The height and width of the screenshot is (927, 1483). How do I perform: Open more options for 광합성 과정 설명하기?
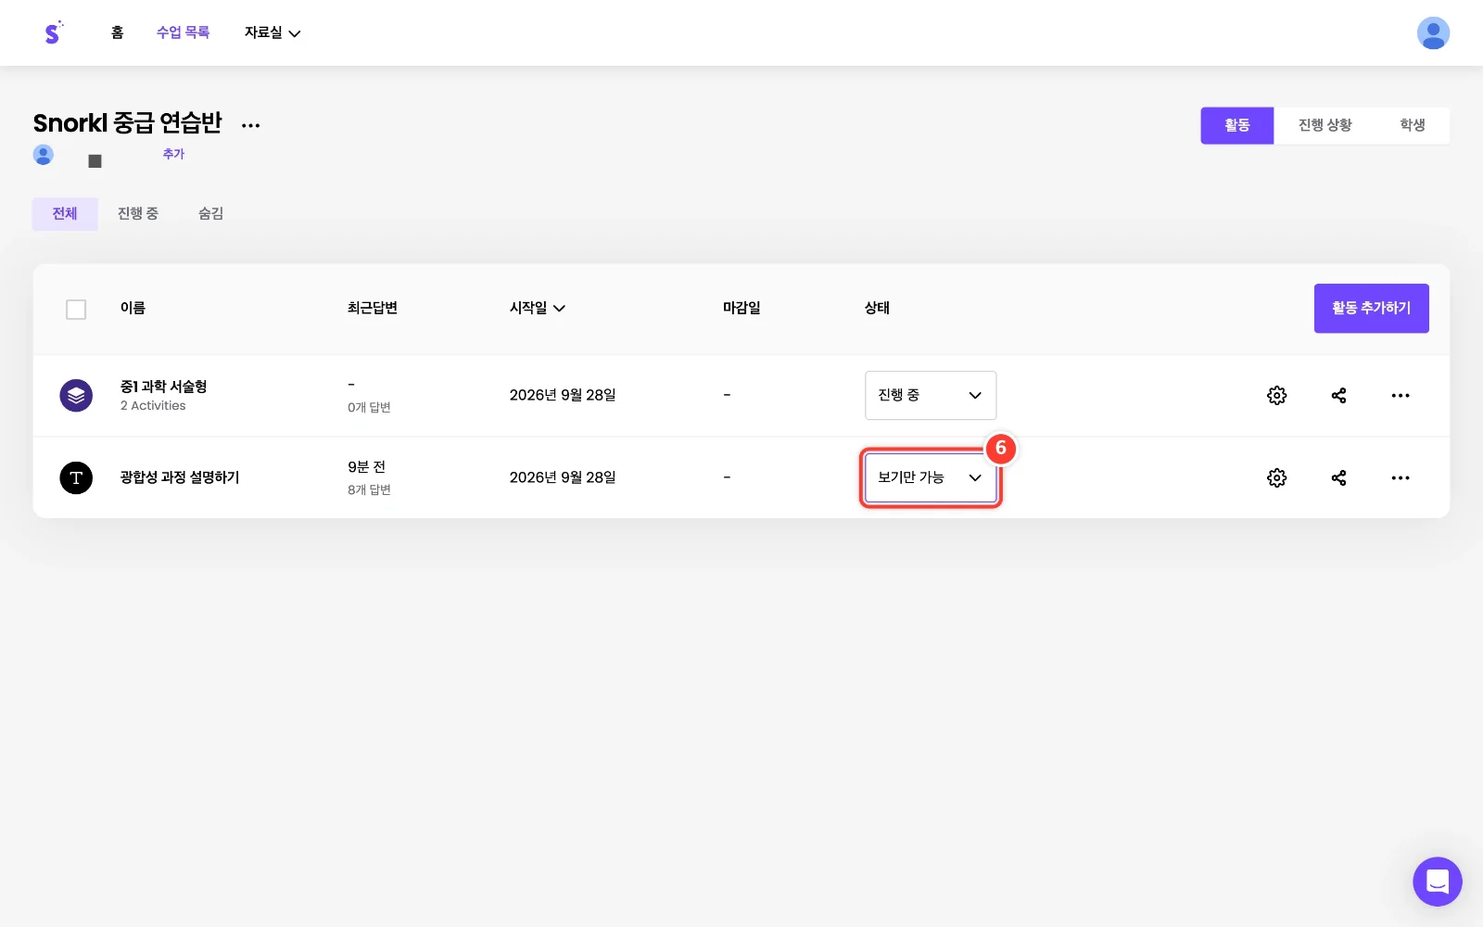tap(1400, 478)
